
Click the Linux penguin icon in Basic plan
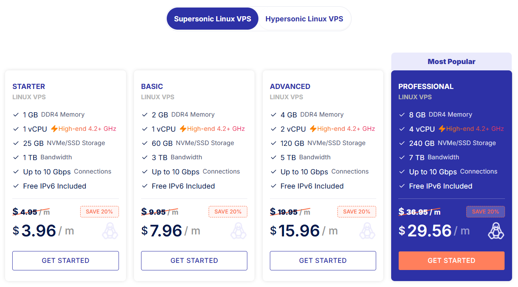(238, 231)
